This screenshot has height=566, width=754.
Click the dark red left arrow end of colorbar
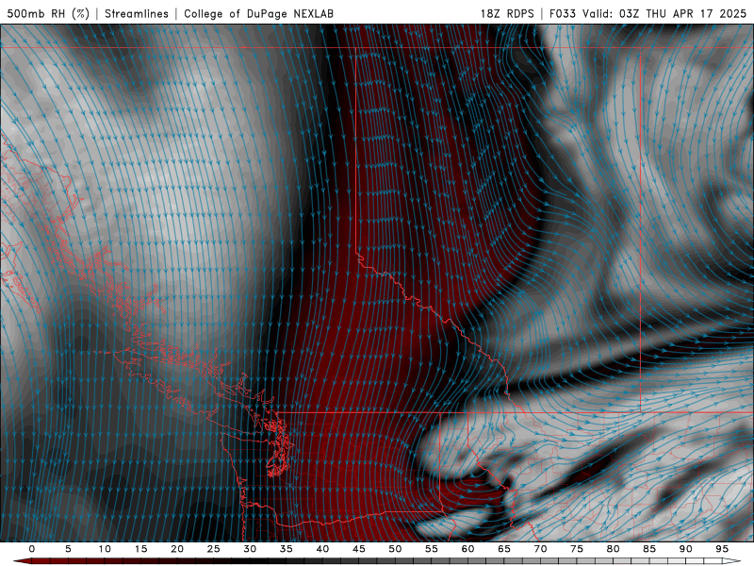pos(22,561)
